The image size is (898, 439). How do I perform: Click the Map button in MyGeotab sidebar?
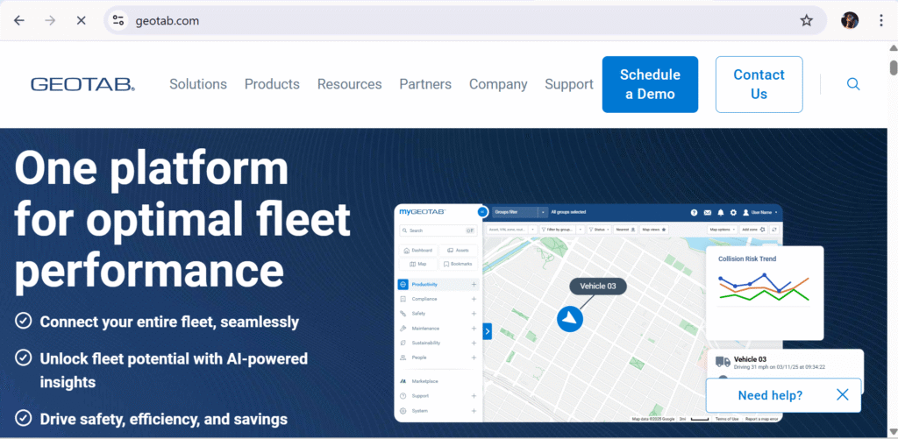[418, 264]
